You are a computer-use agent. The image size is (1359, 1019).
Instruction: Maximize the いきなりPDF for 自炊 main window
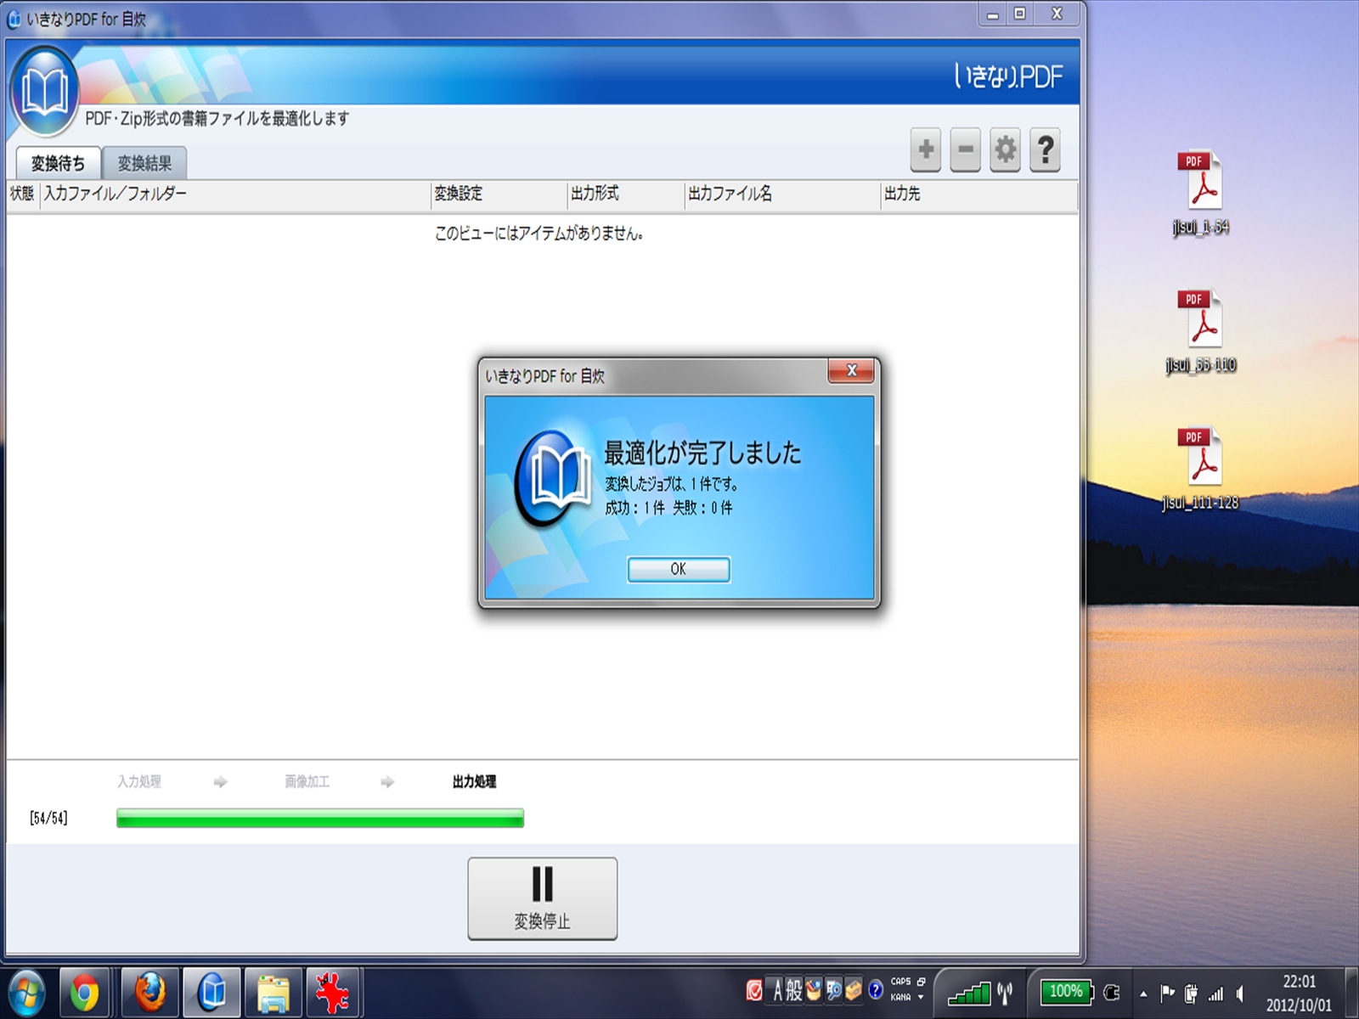1019,14
